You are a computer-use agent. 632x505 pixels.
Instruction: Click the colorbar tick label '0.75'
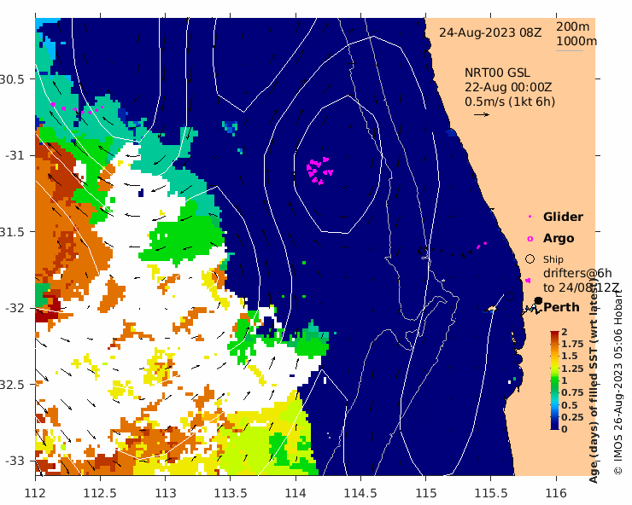coord(572,392)
